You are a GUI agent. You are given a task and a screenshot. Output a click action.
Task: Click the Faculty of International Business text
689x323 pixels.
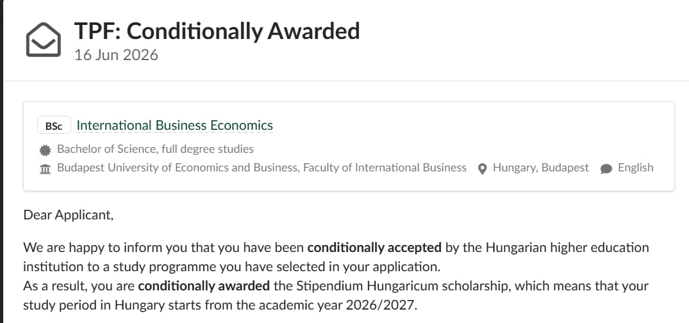(385, 168)
